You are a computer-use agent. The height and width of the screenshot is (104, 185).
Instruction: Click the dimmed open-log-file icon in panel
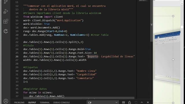tap(136, 102)
